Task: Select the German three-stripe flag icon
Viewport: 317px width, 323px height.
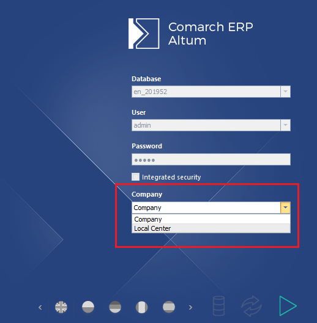Action: (115, 307)
